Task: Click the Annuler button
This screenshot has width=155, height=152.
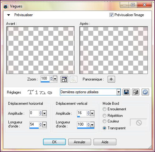Action: pyautogui.click(x=80, y=142)
